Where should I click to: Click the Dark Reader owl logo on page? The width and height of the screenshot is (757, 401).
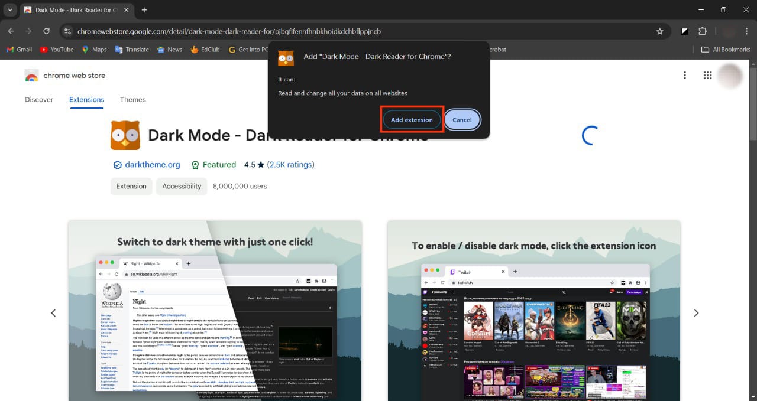(x=125, y=135)
